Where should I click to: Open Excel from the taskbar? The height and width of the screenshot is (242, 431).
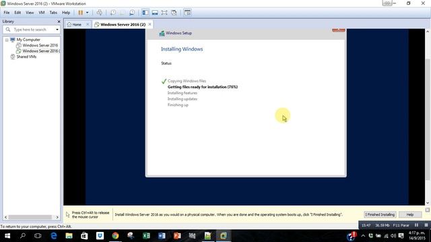pyautogui.click(x=146, y=236)
